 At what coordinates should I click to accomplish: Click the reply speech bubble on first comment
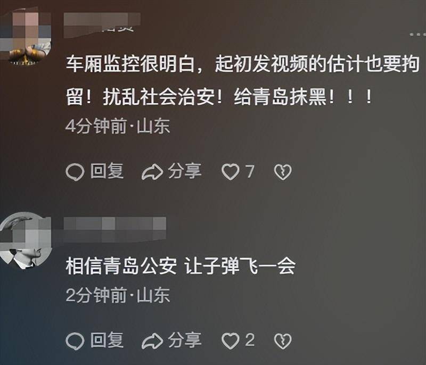click(x=75, y=172)
